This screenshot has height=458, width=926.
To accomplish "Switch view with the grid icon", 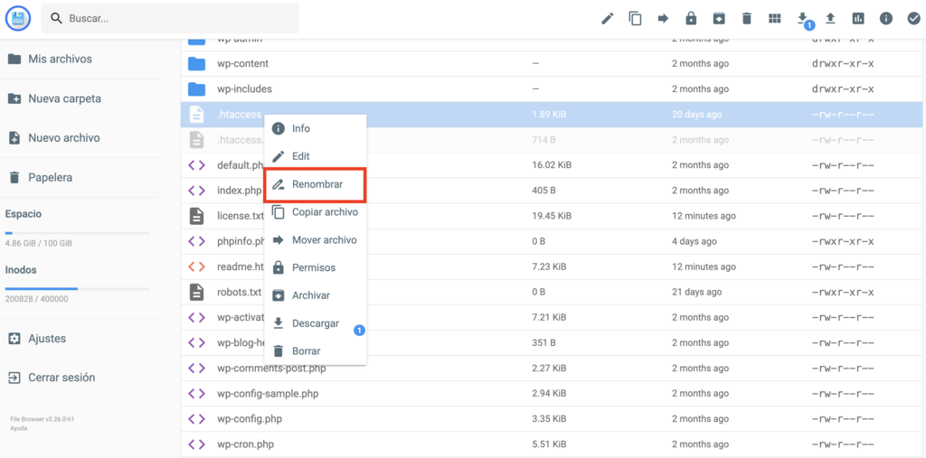I will click(774, 19).
